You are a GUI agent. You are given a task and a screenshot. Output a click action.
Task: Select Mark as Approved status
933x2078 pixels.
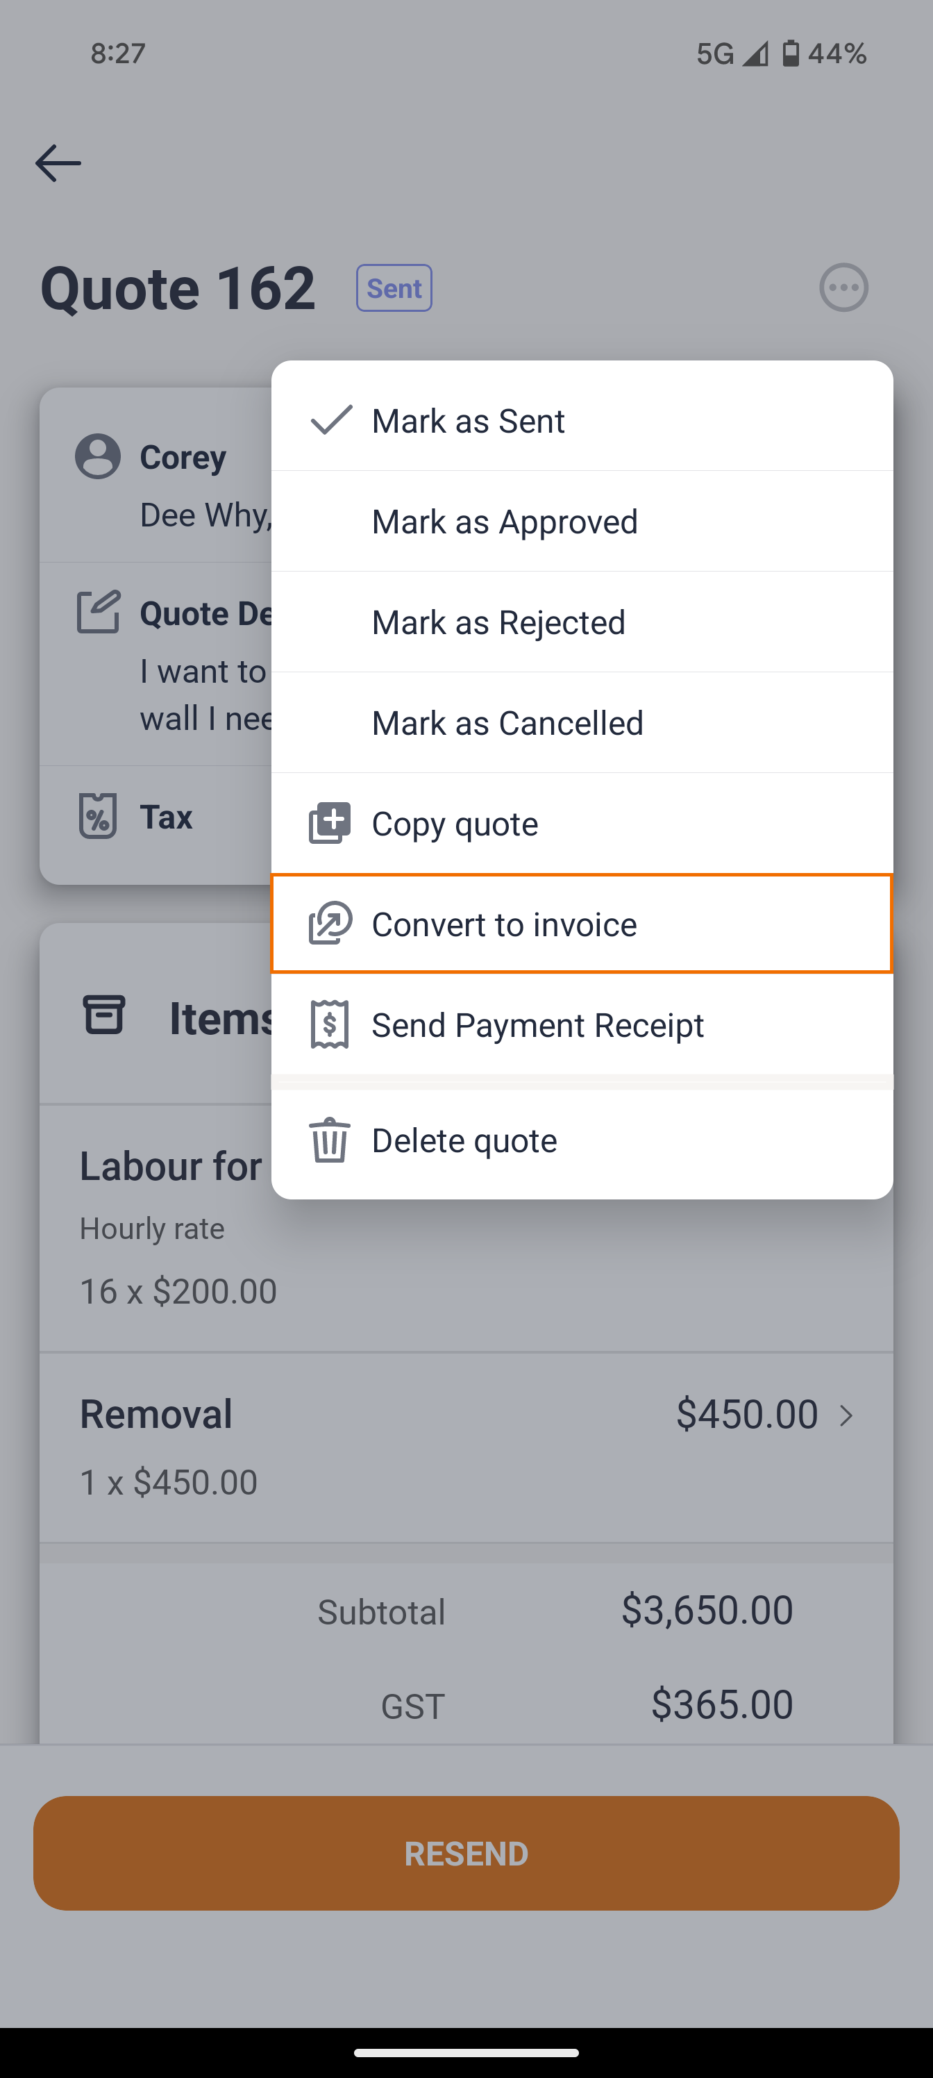pyautogui.click(x=504, y=521)
